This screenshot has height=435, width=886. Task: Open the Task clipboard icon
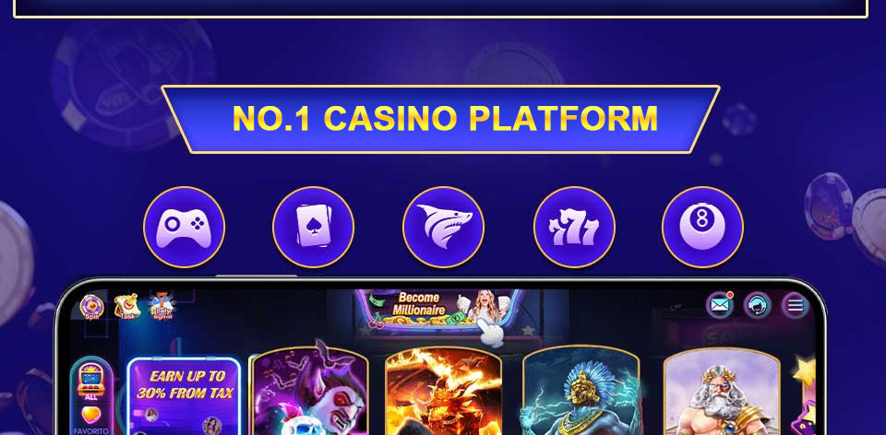click(126, 306)
